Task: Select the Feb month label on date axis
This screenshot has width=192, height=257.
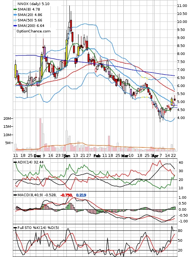Action: 97,156
